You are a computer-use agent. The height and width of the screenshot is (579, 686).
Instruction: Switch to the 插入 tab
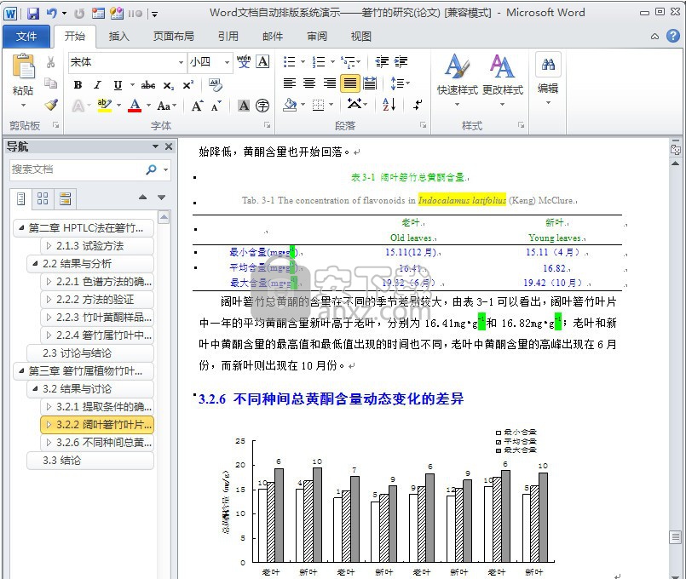tap(118, 37)
